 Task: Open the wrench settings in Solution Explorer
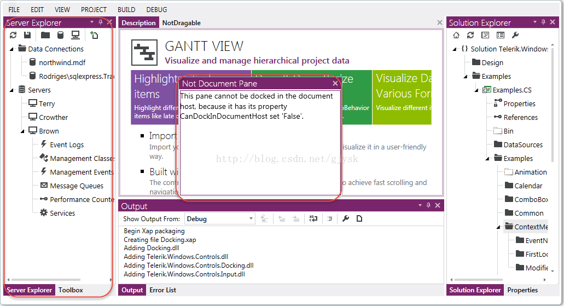tap(515, 35)
